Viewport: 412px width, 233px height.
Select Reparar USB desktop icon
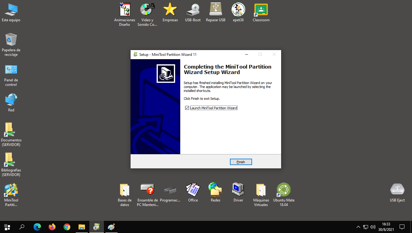(x=216, y=12)
